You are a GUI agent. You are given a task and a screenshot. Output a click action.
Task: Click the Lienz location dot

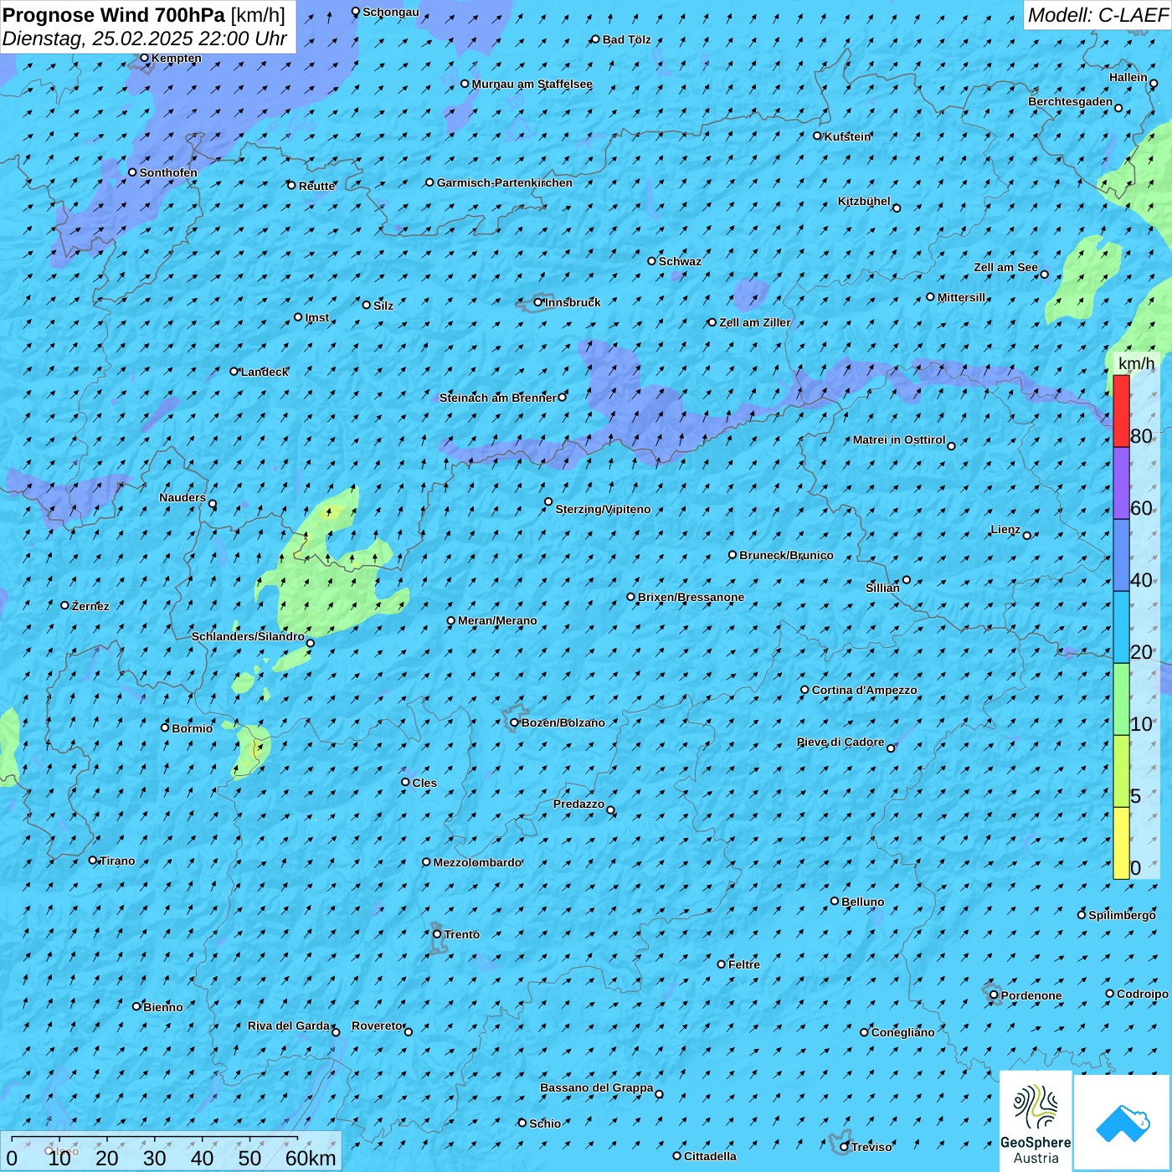[x=1027, y=536]
